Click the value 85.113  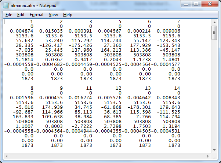click(x=83, y=112)
